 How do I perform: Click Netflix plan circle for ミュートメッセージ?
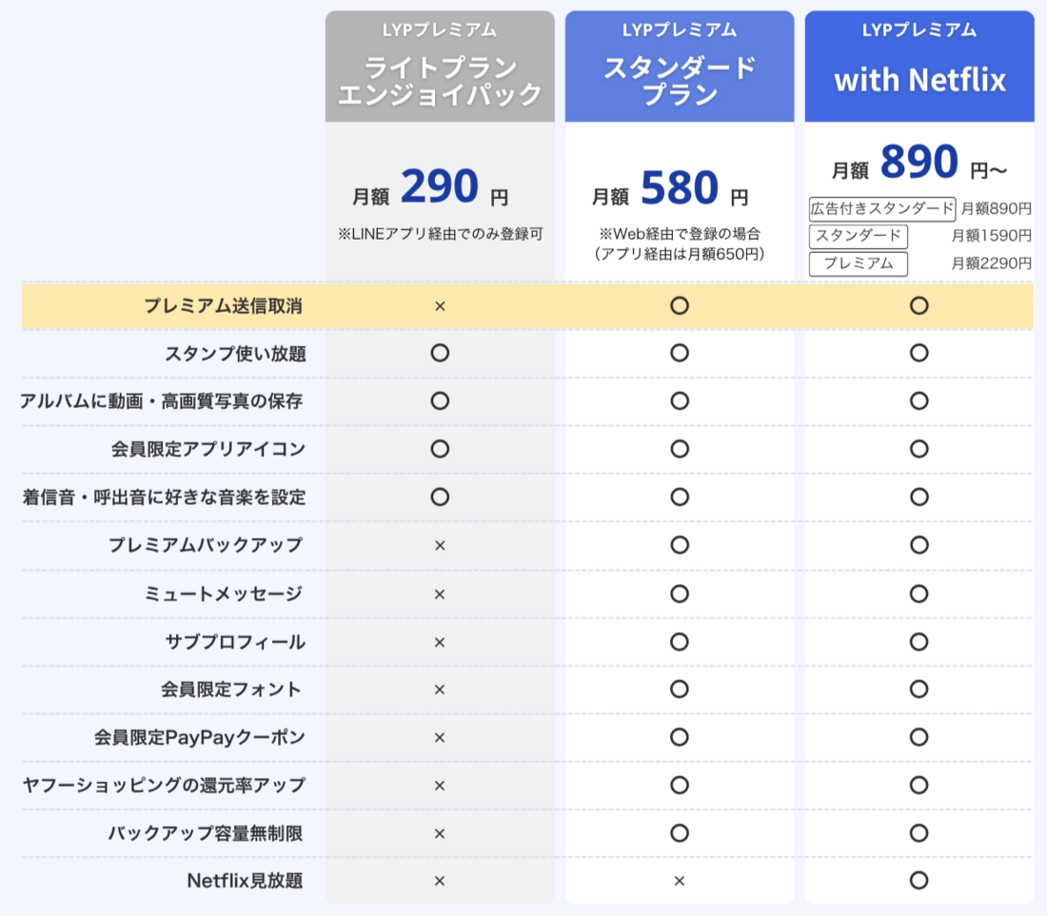pyautogui.click(x=919, y=594)
